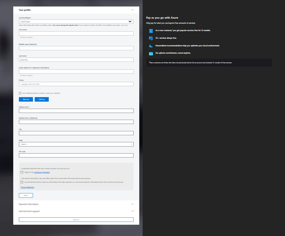Click the Call me button
Viewport: 285px width, 236px height.
pos(42,99)
